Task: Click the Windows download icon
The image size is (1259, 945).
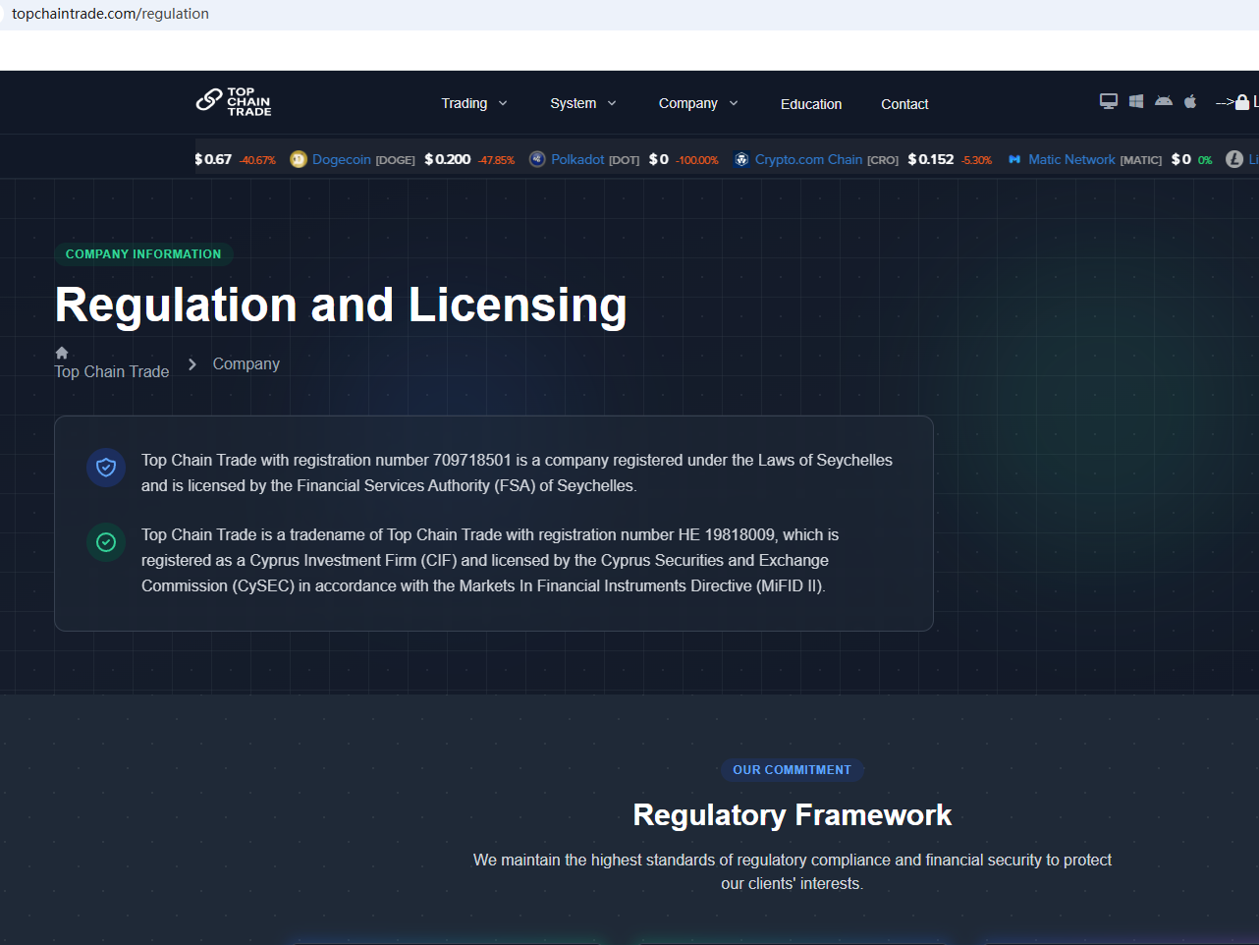Action: 1136,101
